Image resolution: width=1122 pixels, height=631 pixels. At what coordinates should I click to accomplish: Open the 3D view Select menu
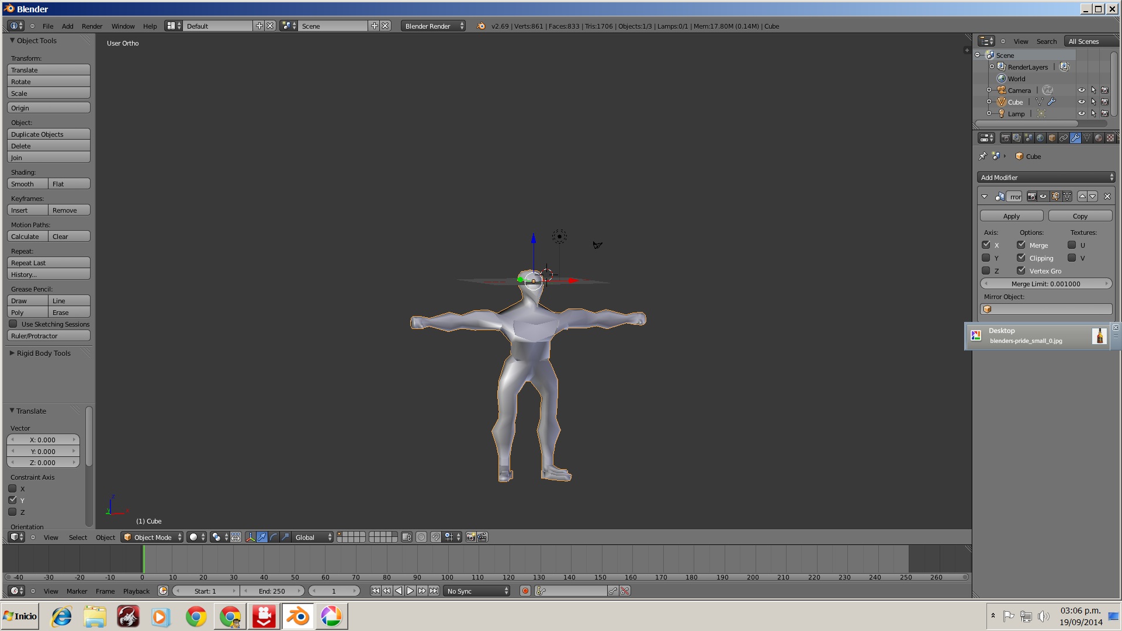click(x=78, y=538)
